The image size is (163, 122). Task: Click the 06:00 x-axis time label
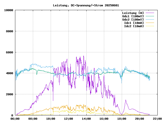pyautogui.click(x=15, y=119)
